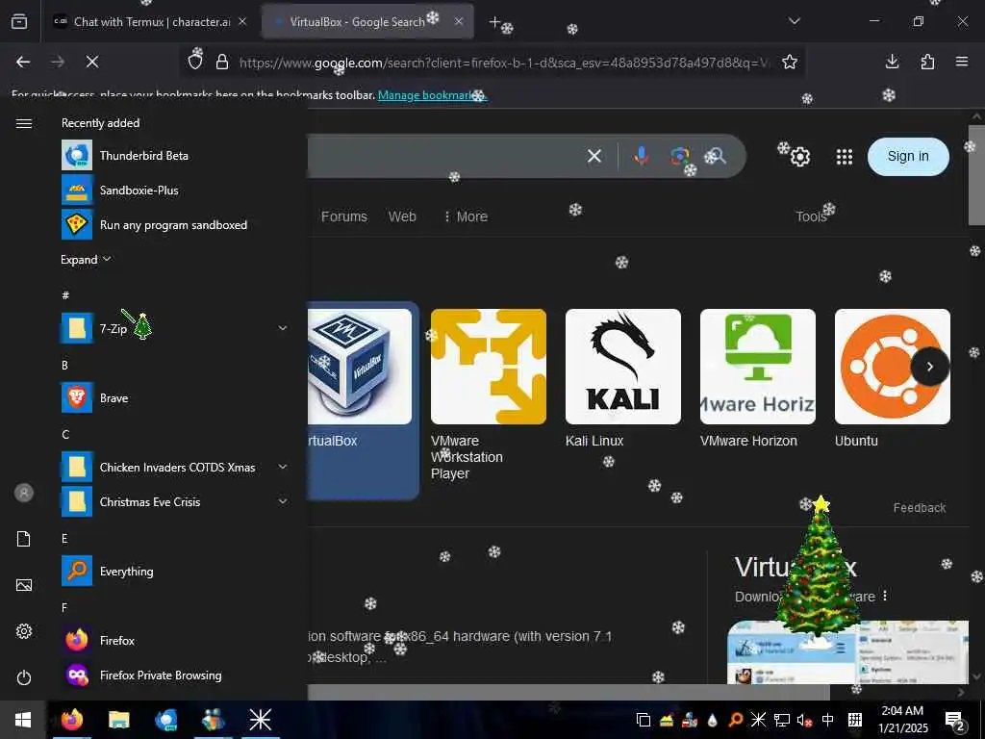Go back to the previous page
Screen dimensions: 985x739
[x=23, y=62]
